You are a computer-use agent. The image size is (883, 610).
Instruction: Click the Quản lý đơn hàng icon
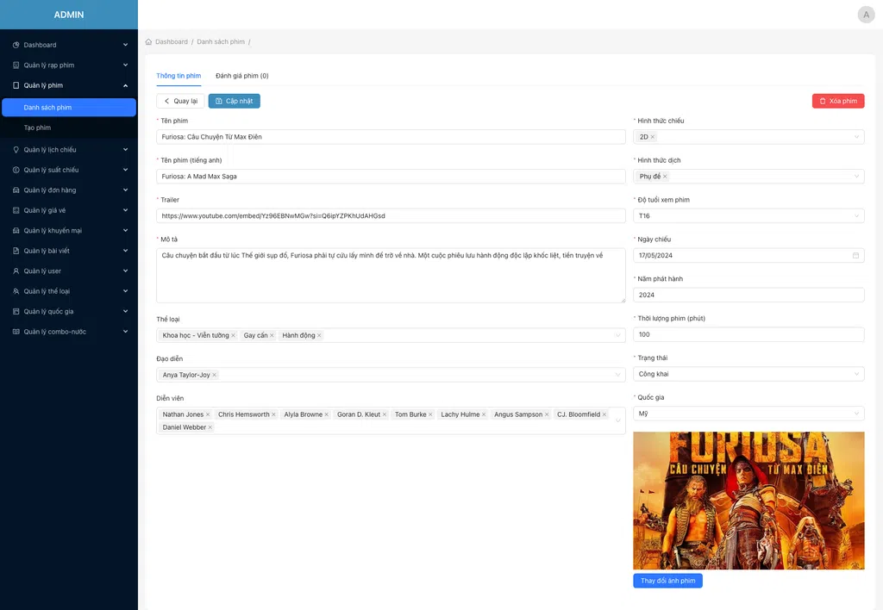[x=16, y=190]
